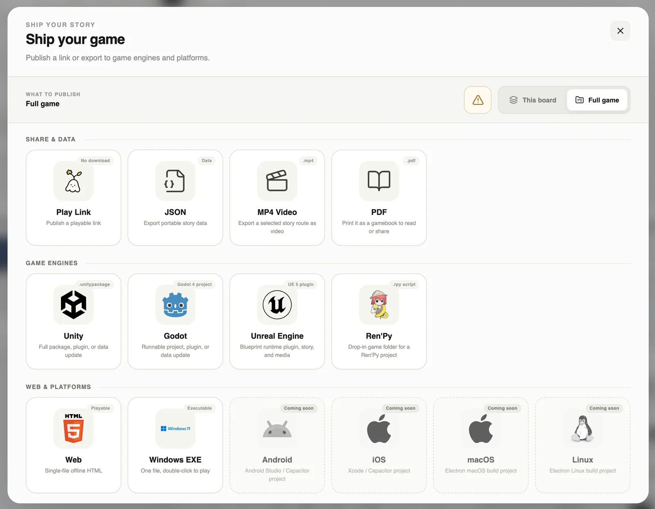Choose the MP4 Video clapperboard icon
The image size is (655, 509).
coord(277,181)
